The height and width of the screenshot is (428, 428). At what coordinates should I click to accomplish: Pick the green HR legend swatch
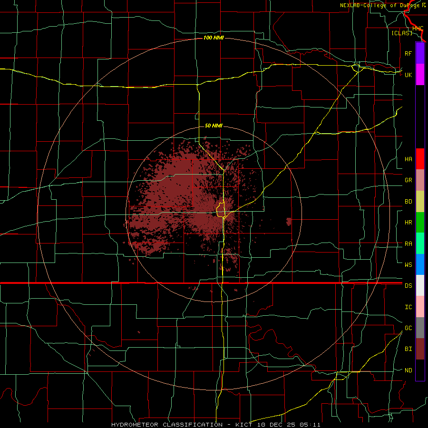pos(420,222)
